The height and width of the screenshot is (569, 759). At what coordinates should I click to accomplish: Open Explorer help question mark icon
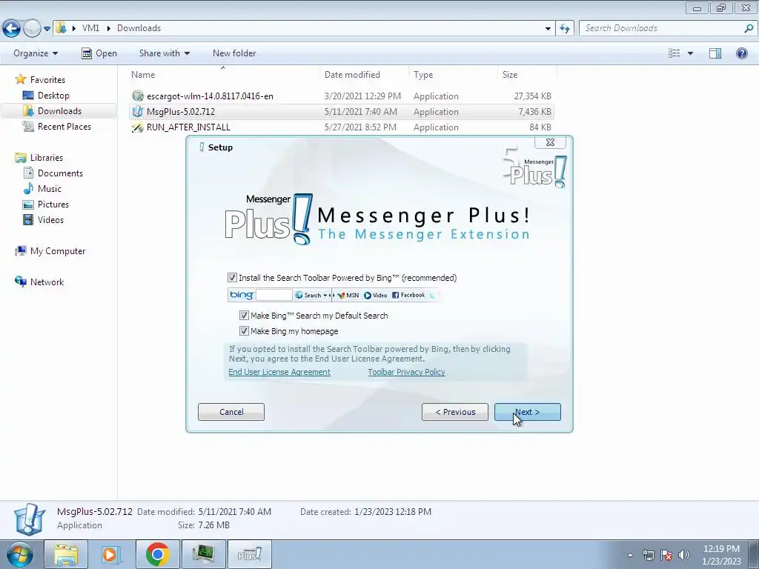pyautogui.click(x=741, y=53)
